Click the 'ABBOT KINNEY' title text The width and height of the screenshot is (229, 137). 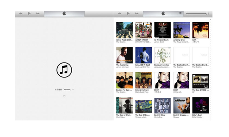142,40
